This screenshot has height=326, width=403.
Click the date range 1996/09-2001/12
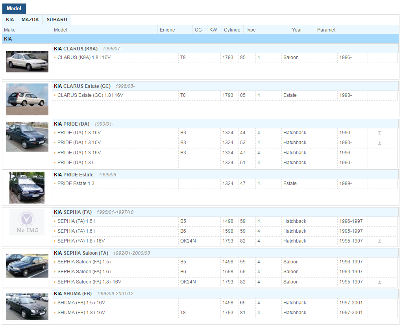pos(115,294)
